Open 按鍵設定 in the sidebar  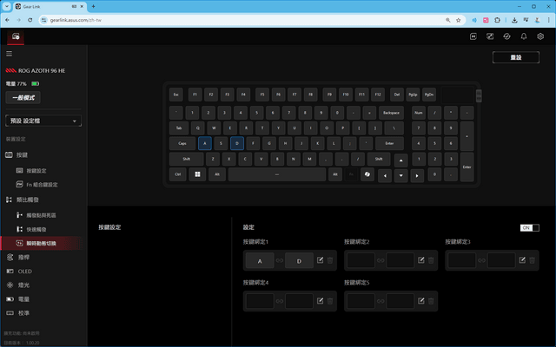(x=36, y=171)
